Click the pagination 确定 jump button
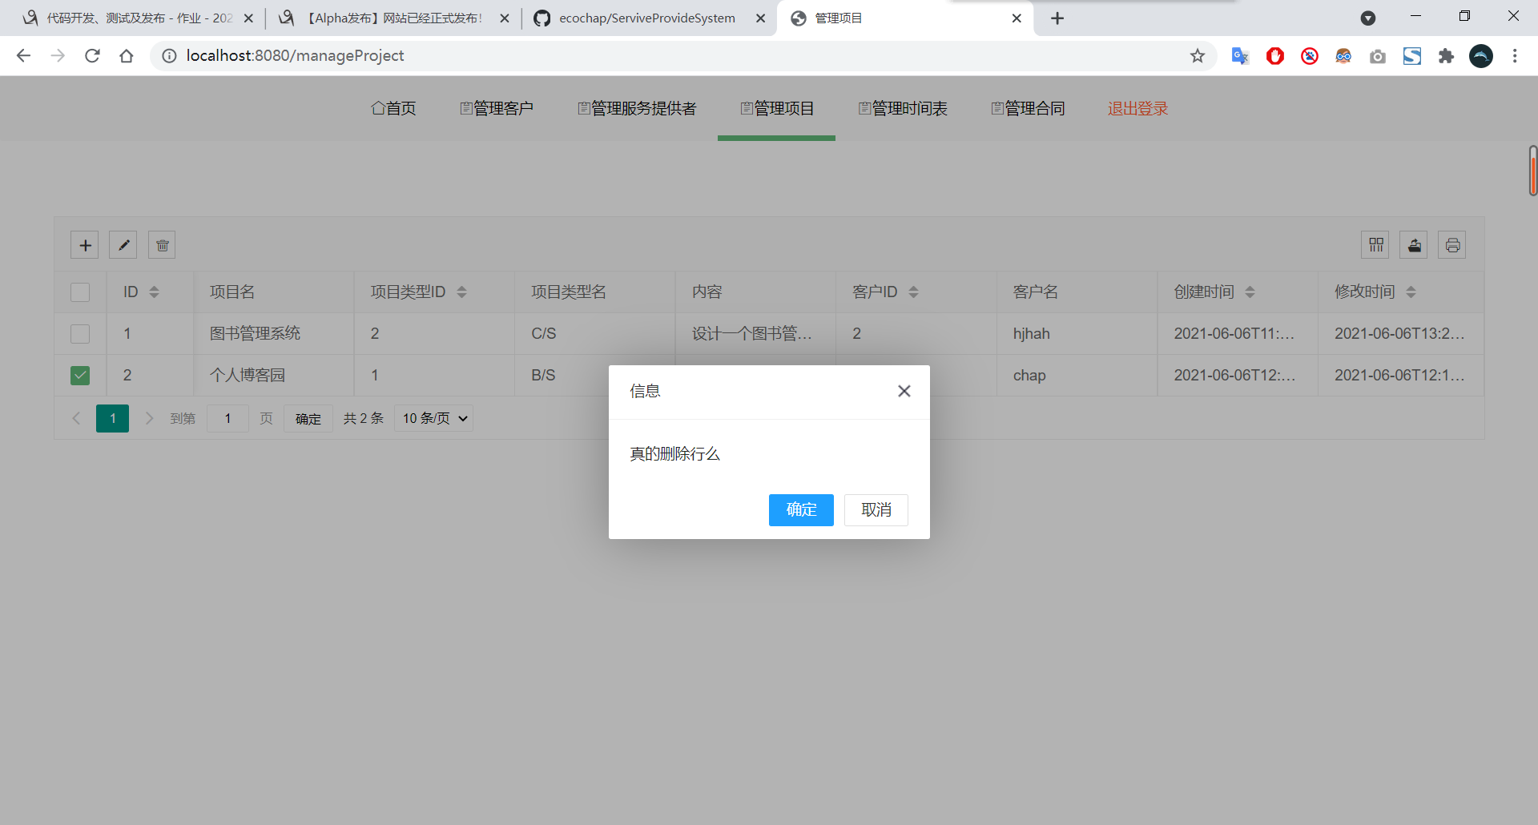Viewport: 1538px width, 825px height. point(308,418)
